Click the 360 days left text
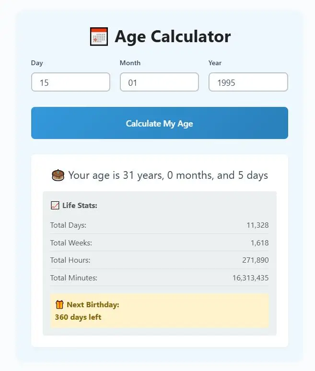 tap(78, 317)
